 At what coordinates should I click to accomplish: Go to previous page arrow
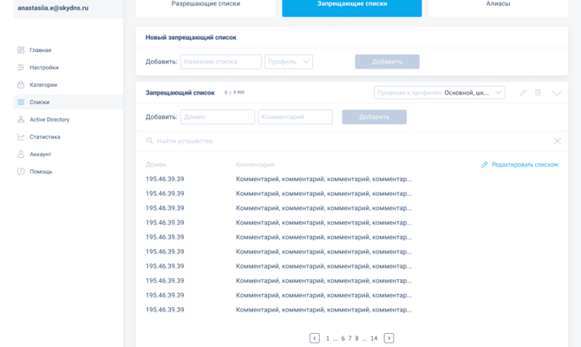tap(315, 338)
